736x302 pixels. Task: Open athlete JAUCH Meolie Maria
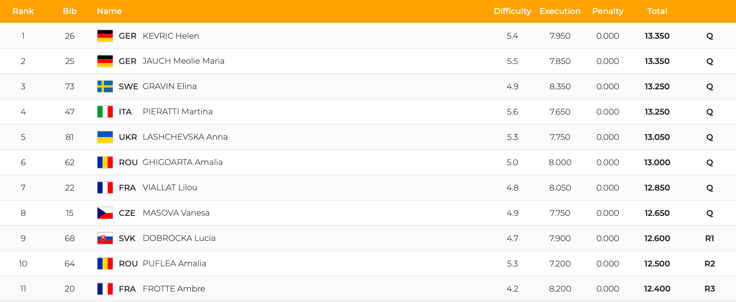[183, 61]
